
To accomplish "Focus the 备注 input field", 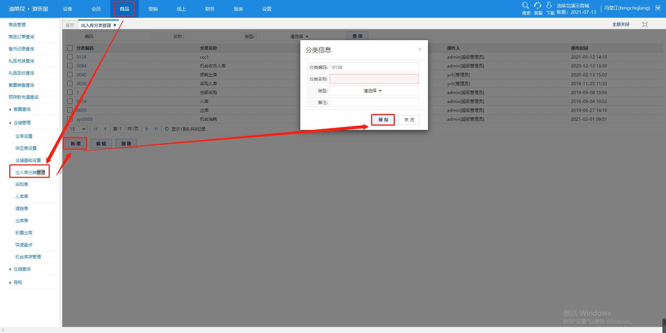I will (x=374, y=102).
